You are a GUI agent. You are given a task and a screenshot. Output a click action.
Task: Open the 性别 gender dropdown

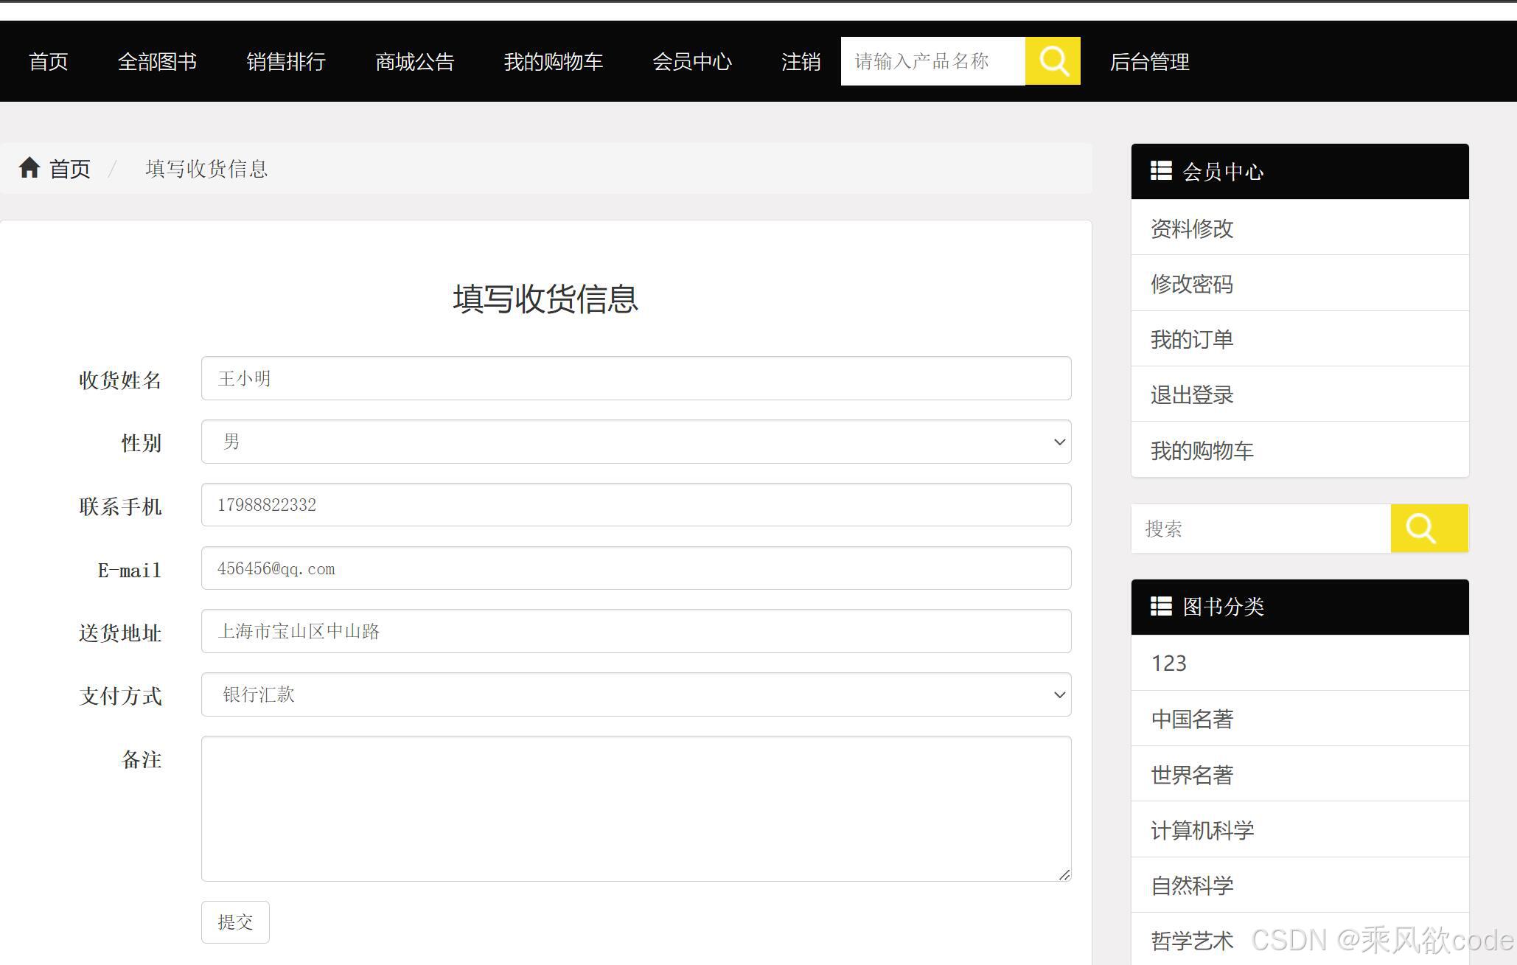635,442
